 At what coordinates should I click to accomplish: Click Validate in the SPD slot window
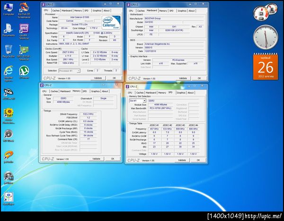[182, 160]
